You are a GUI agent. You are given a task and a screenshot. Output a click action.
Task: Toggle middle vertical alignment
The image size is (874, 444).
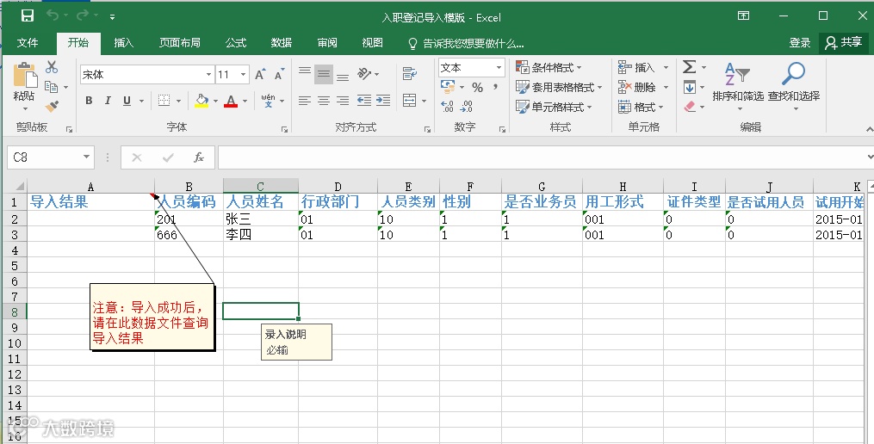click(x=323, y=74)
